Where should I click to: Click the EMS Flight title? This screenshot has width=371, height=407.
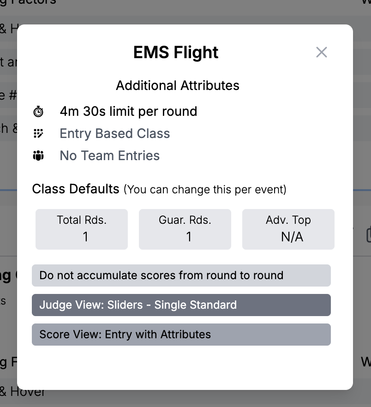(176, 53)
